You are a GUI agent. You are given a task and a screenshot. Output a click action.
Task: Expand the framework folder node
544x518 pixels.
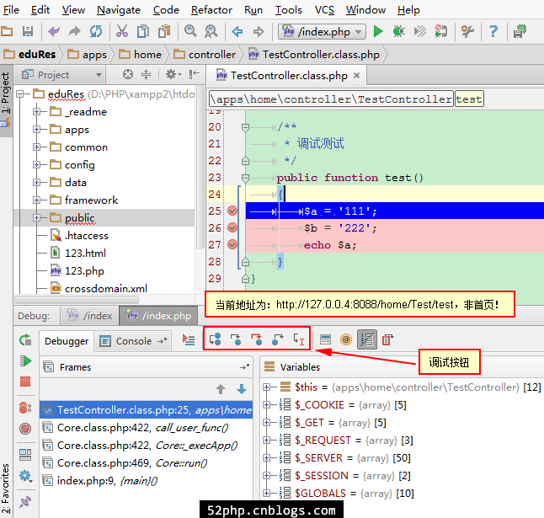[36, 200]
